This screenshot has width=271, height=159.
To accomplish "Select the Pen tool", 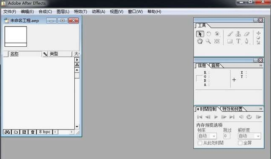I will coord(246,41).
